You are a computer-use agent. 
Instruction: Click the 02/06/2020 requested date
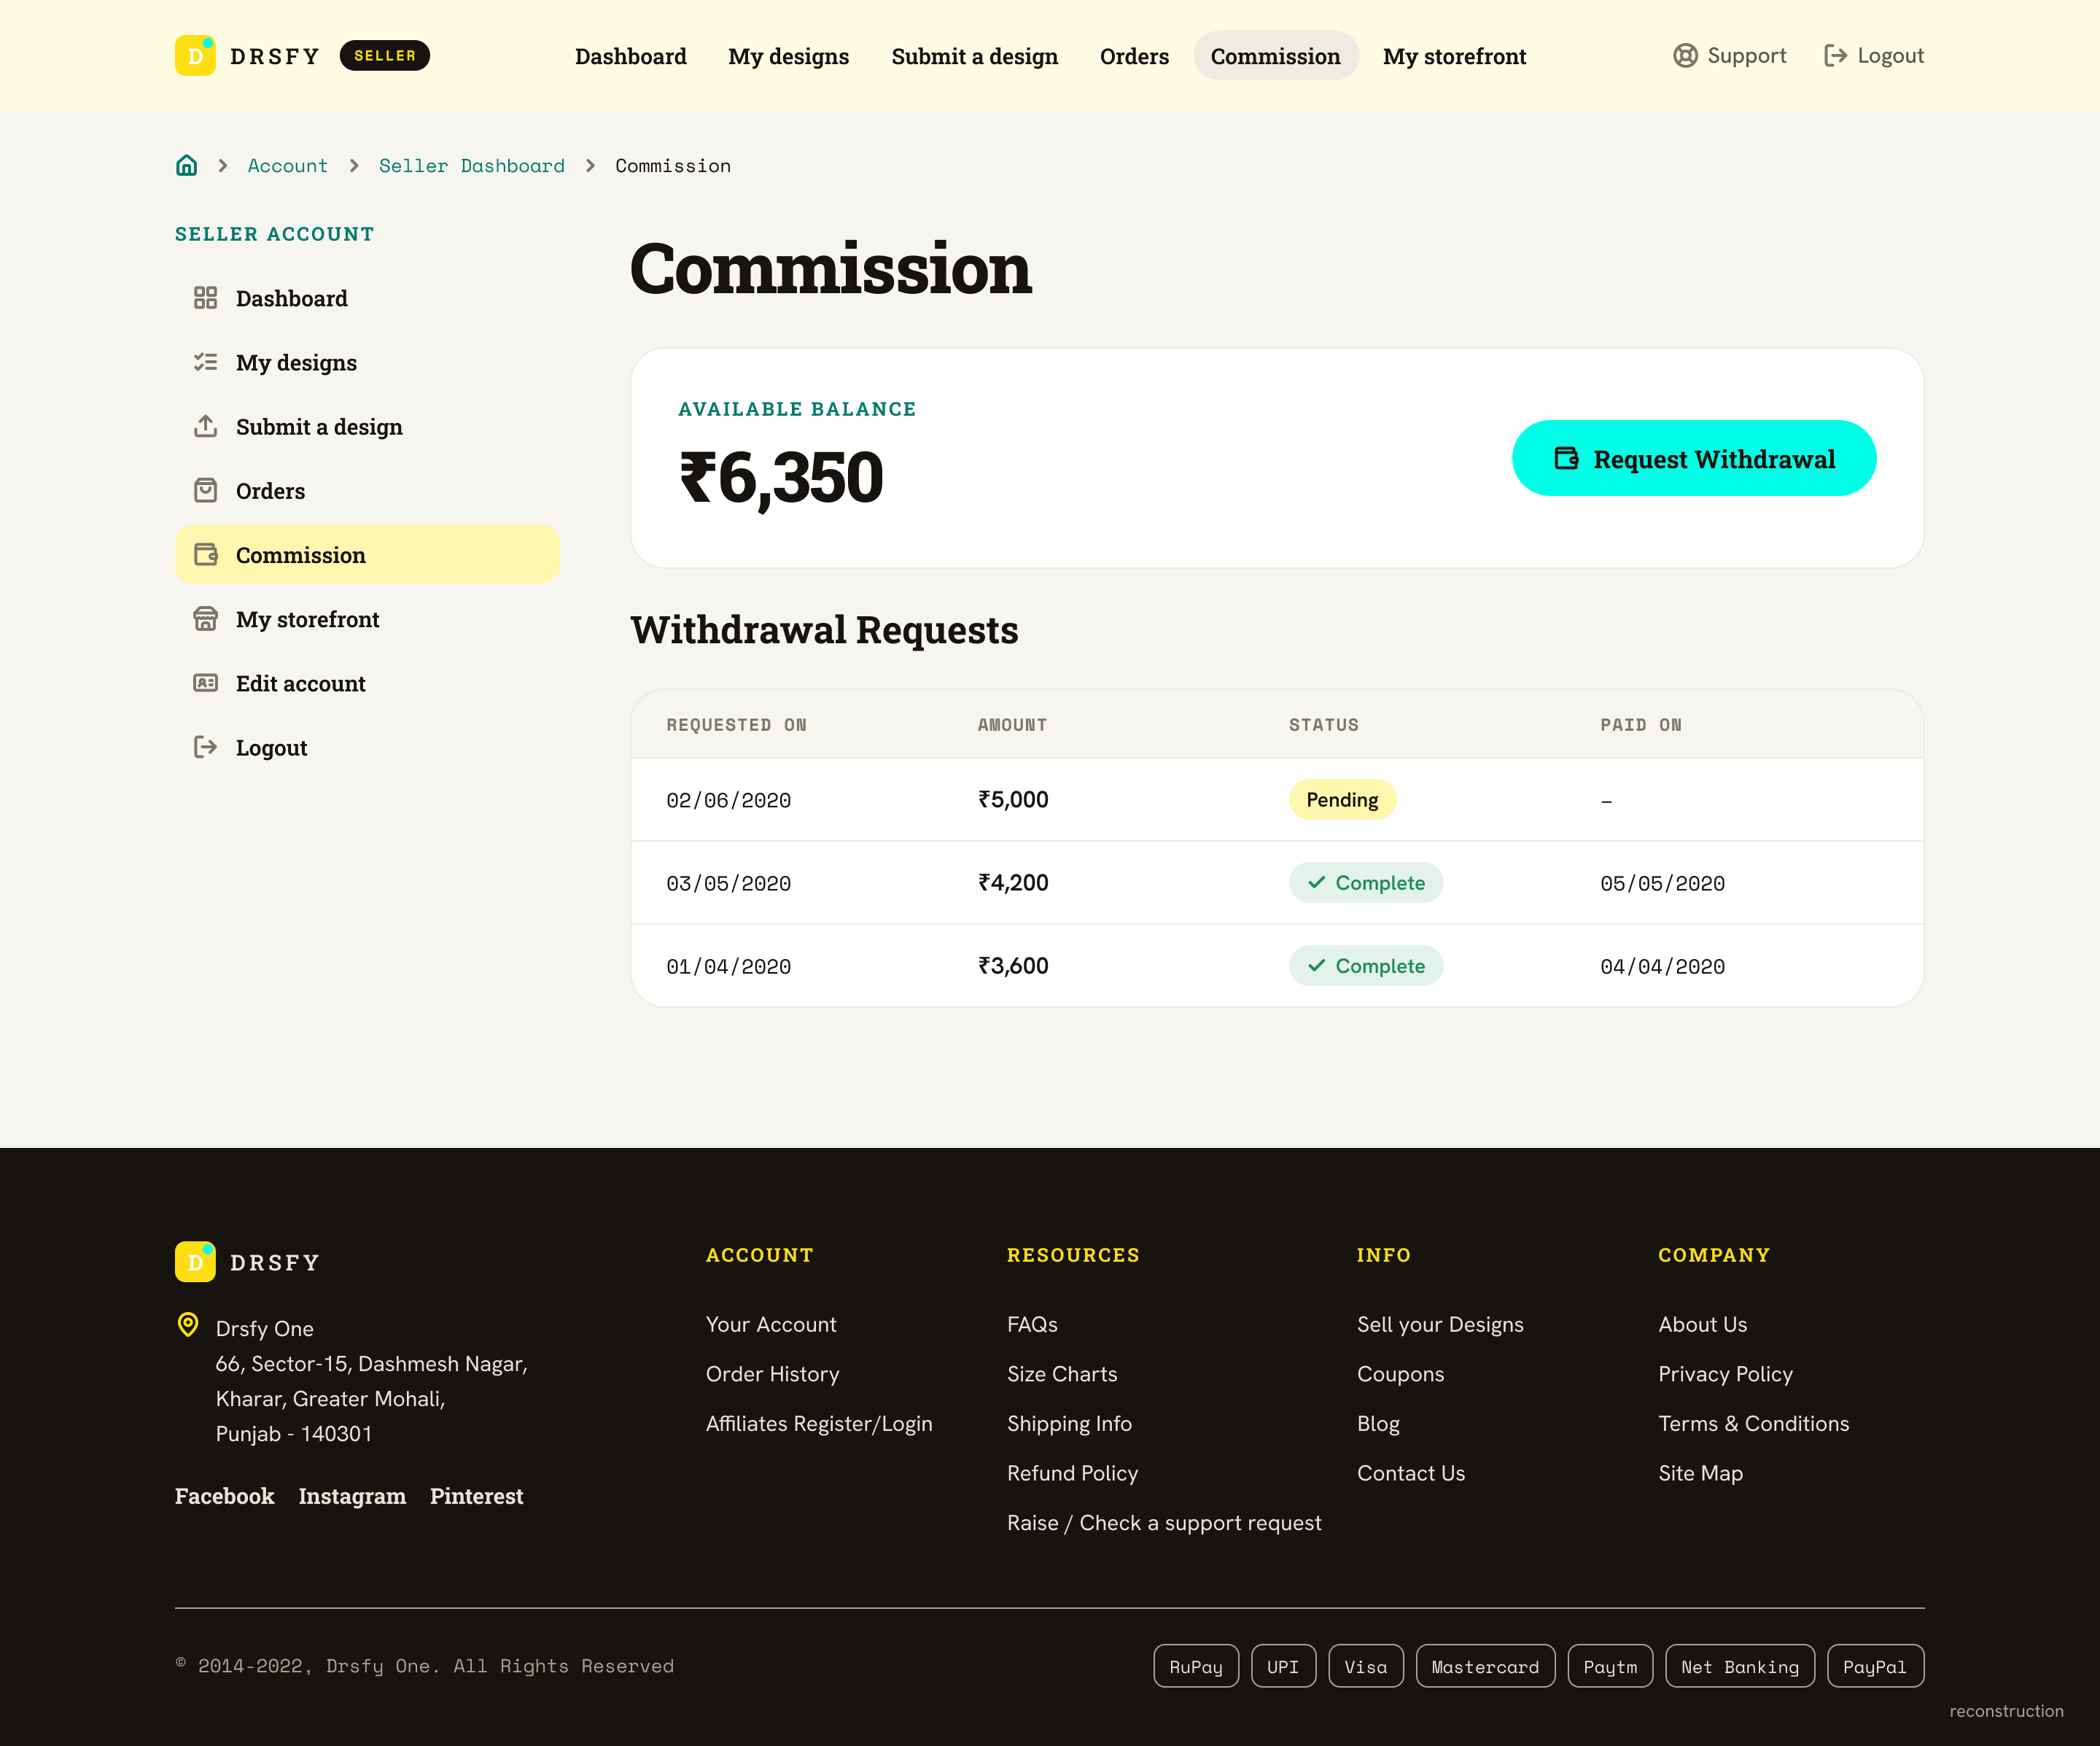[729, 801]
